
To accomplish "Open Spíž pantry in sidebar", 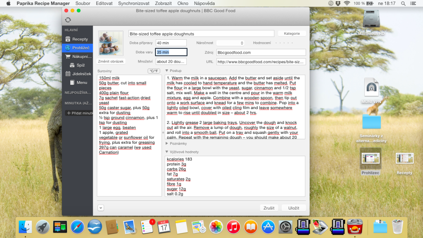I will coord(77,65).
